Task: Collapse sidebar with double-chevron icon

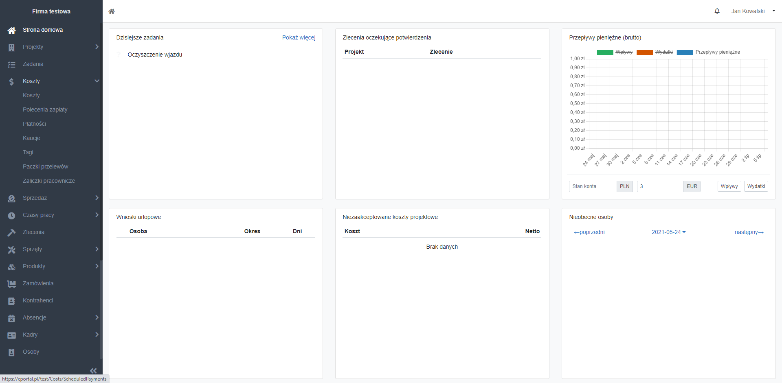Action: [93, 370]
